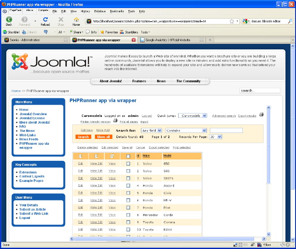Image resolution: width=296 pixels, height=249 pixels.
Task: Toggle the select-all checkbox in table header
Action: [x=128, y=156]
